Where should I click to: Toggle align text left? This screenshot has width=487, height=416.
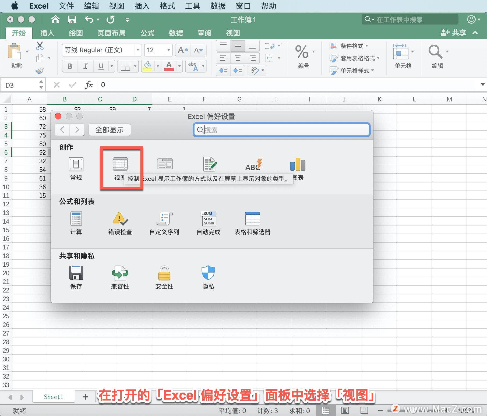pyautogui.click(x=223, y=58)
